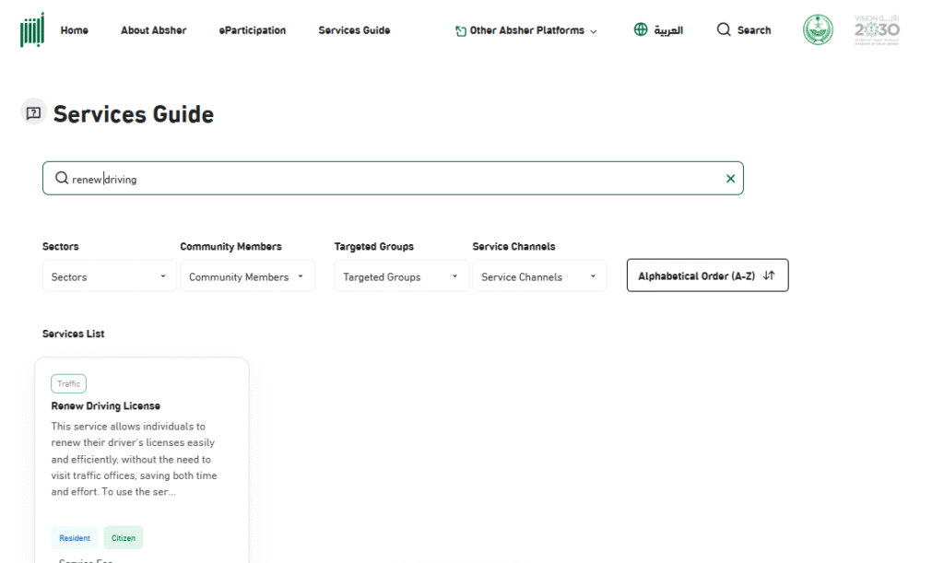
Task: Click the Services Guide page title
Action: [133, 114]
